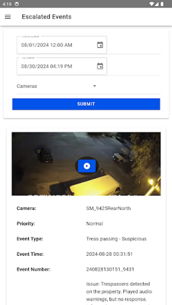Expand the Cameras dropdown
Viewport: 172px width, 305px height.
coord(56,86)
